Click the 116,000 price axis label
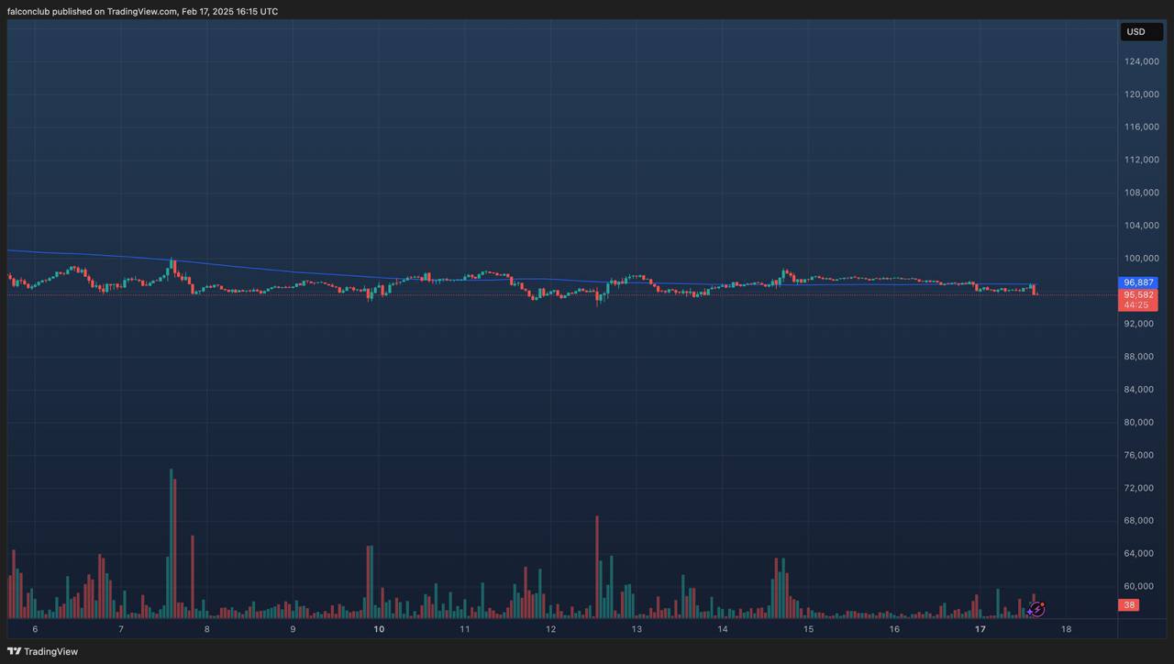This screenshot has height=664, width=1174. pyautogui.click(x=1142, y=127)
